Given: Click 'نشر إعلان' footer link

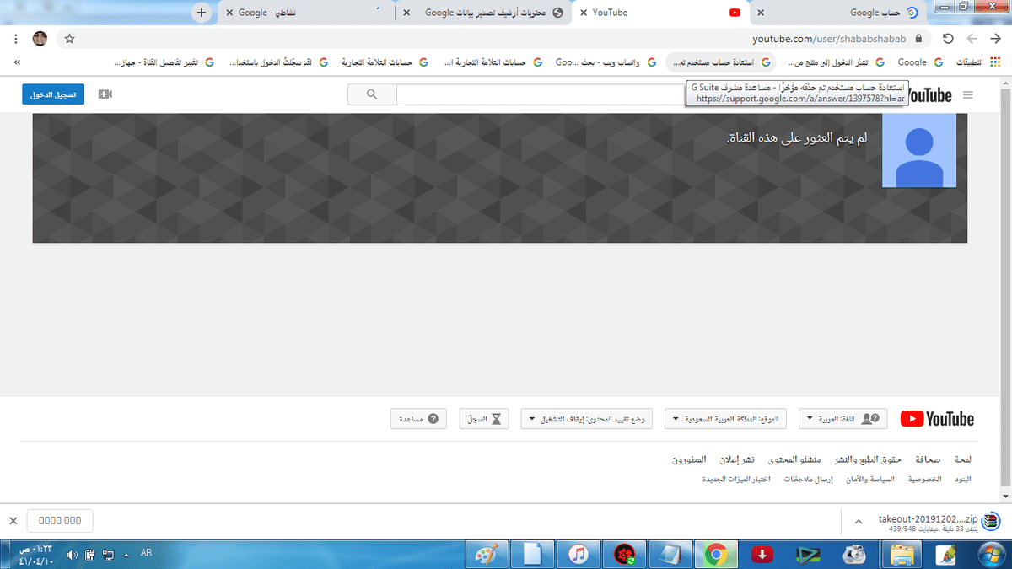Looking at the screenshot, I should point(737,460).
